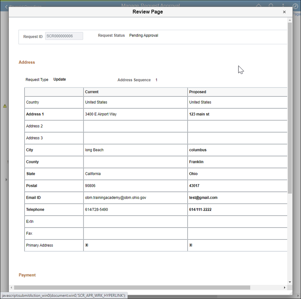
Task: Click the Telephone row label
Action: point(35,210)
